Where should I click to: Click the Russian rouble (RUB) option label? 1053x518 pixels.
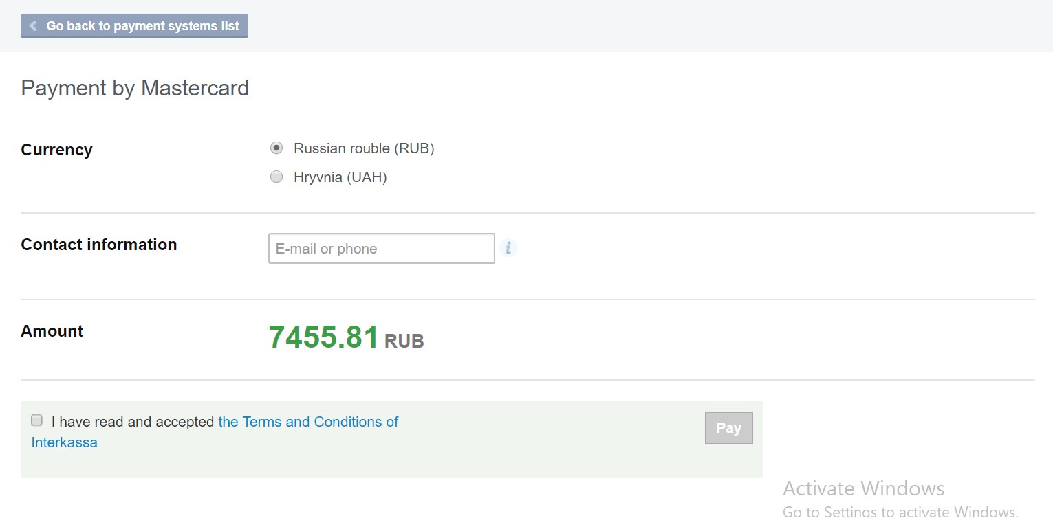click(363, 148)
